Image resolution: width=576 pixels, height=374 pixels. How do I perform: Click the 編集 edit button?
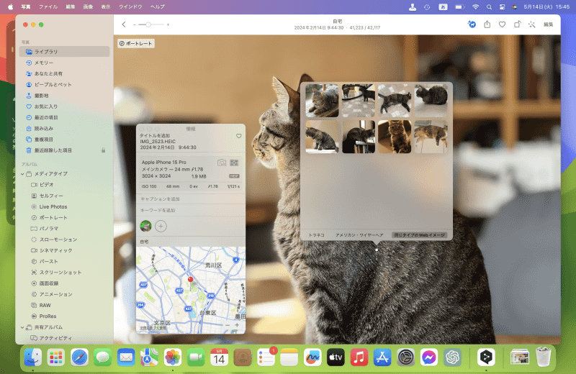549,24
